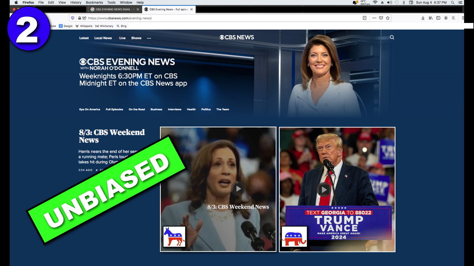Open the Business section
This screenshot has height=266, width=474.
(x=156, y=110)
